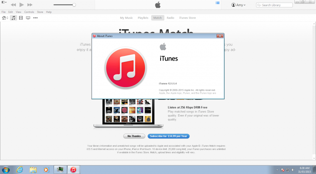The height and width of the screenshot is (174, 316).
Task: Subscribe for $34.99 per Year
Action: 168,136
